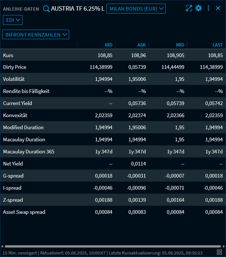Click the left scroll arrow of horizontal scrollbar
The width and height of the screenshot is (226, 257).
pos(2,246)
